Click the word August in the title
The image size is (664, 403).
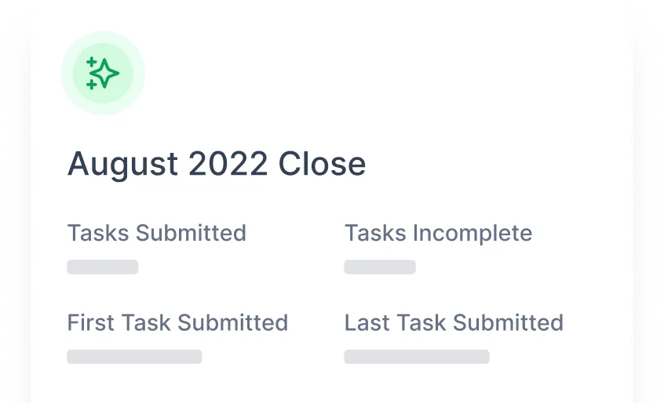tap(123, 165)
